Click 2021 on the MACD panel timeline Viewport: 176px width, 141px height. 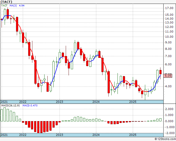4,135
